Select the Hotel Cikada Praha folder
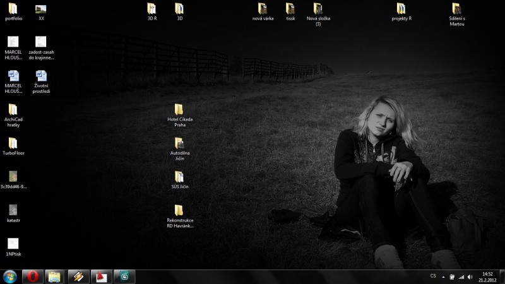This screenshot has height=284, width=505. click(179, 110)
